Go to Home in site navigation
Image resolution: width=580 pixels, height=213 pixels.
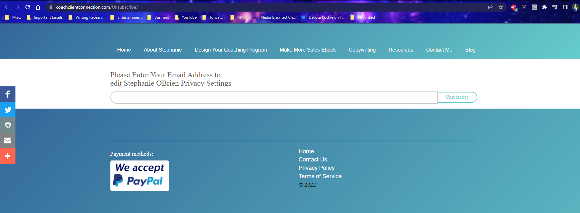pos(124,50)
